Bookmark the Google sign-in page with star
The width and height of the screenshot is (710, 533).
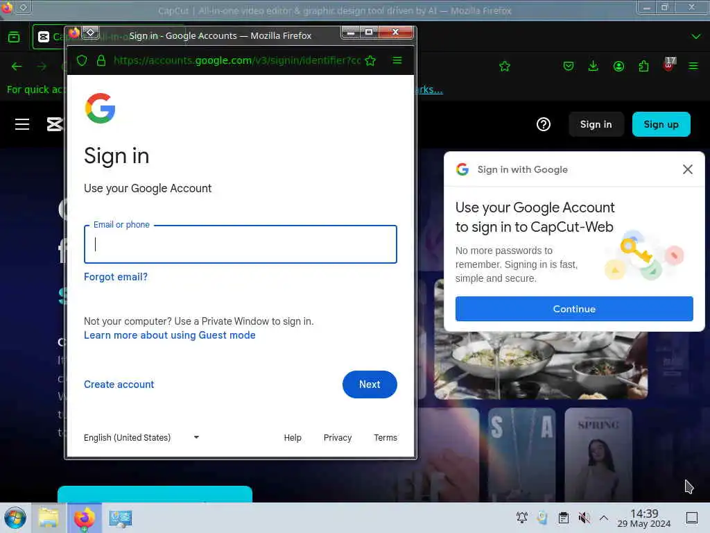point(370,61)
